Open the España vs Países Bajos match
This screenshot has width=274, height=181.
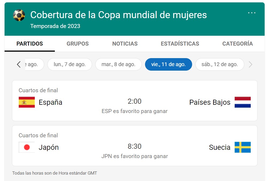click(x=135, y=101)
